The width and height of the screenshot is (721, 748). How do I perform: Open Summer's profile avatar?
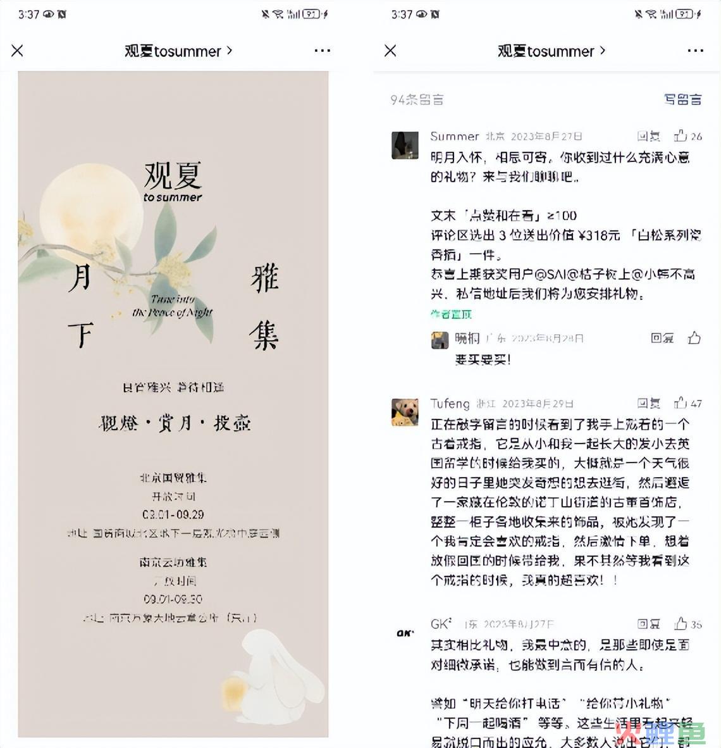tap(405, 145)
